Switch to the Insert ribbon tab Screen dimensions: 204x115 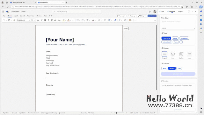pos(16,16)
